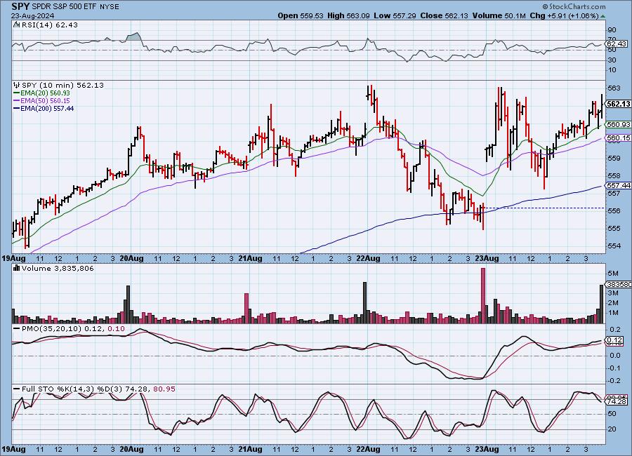Click the Close 562.13 header value
Screen dimensions: 632x456
click(444, 15)
